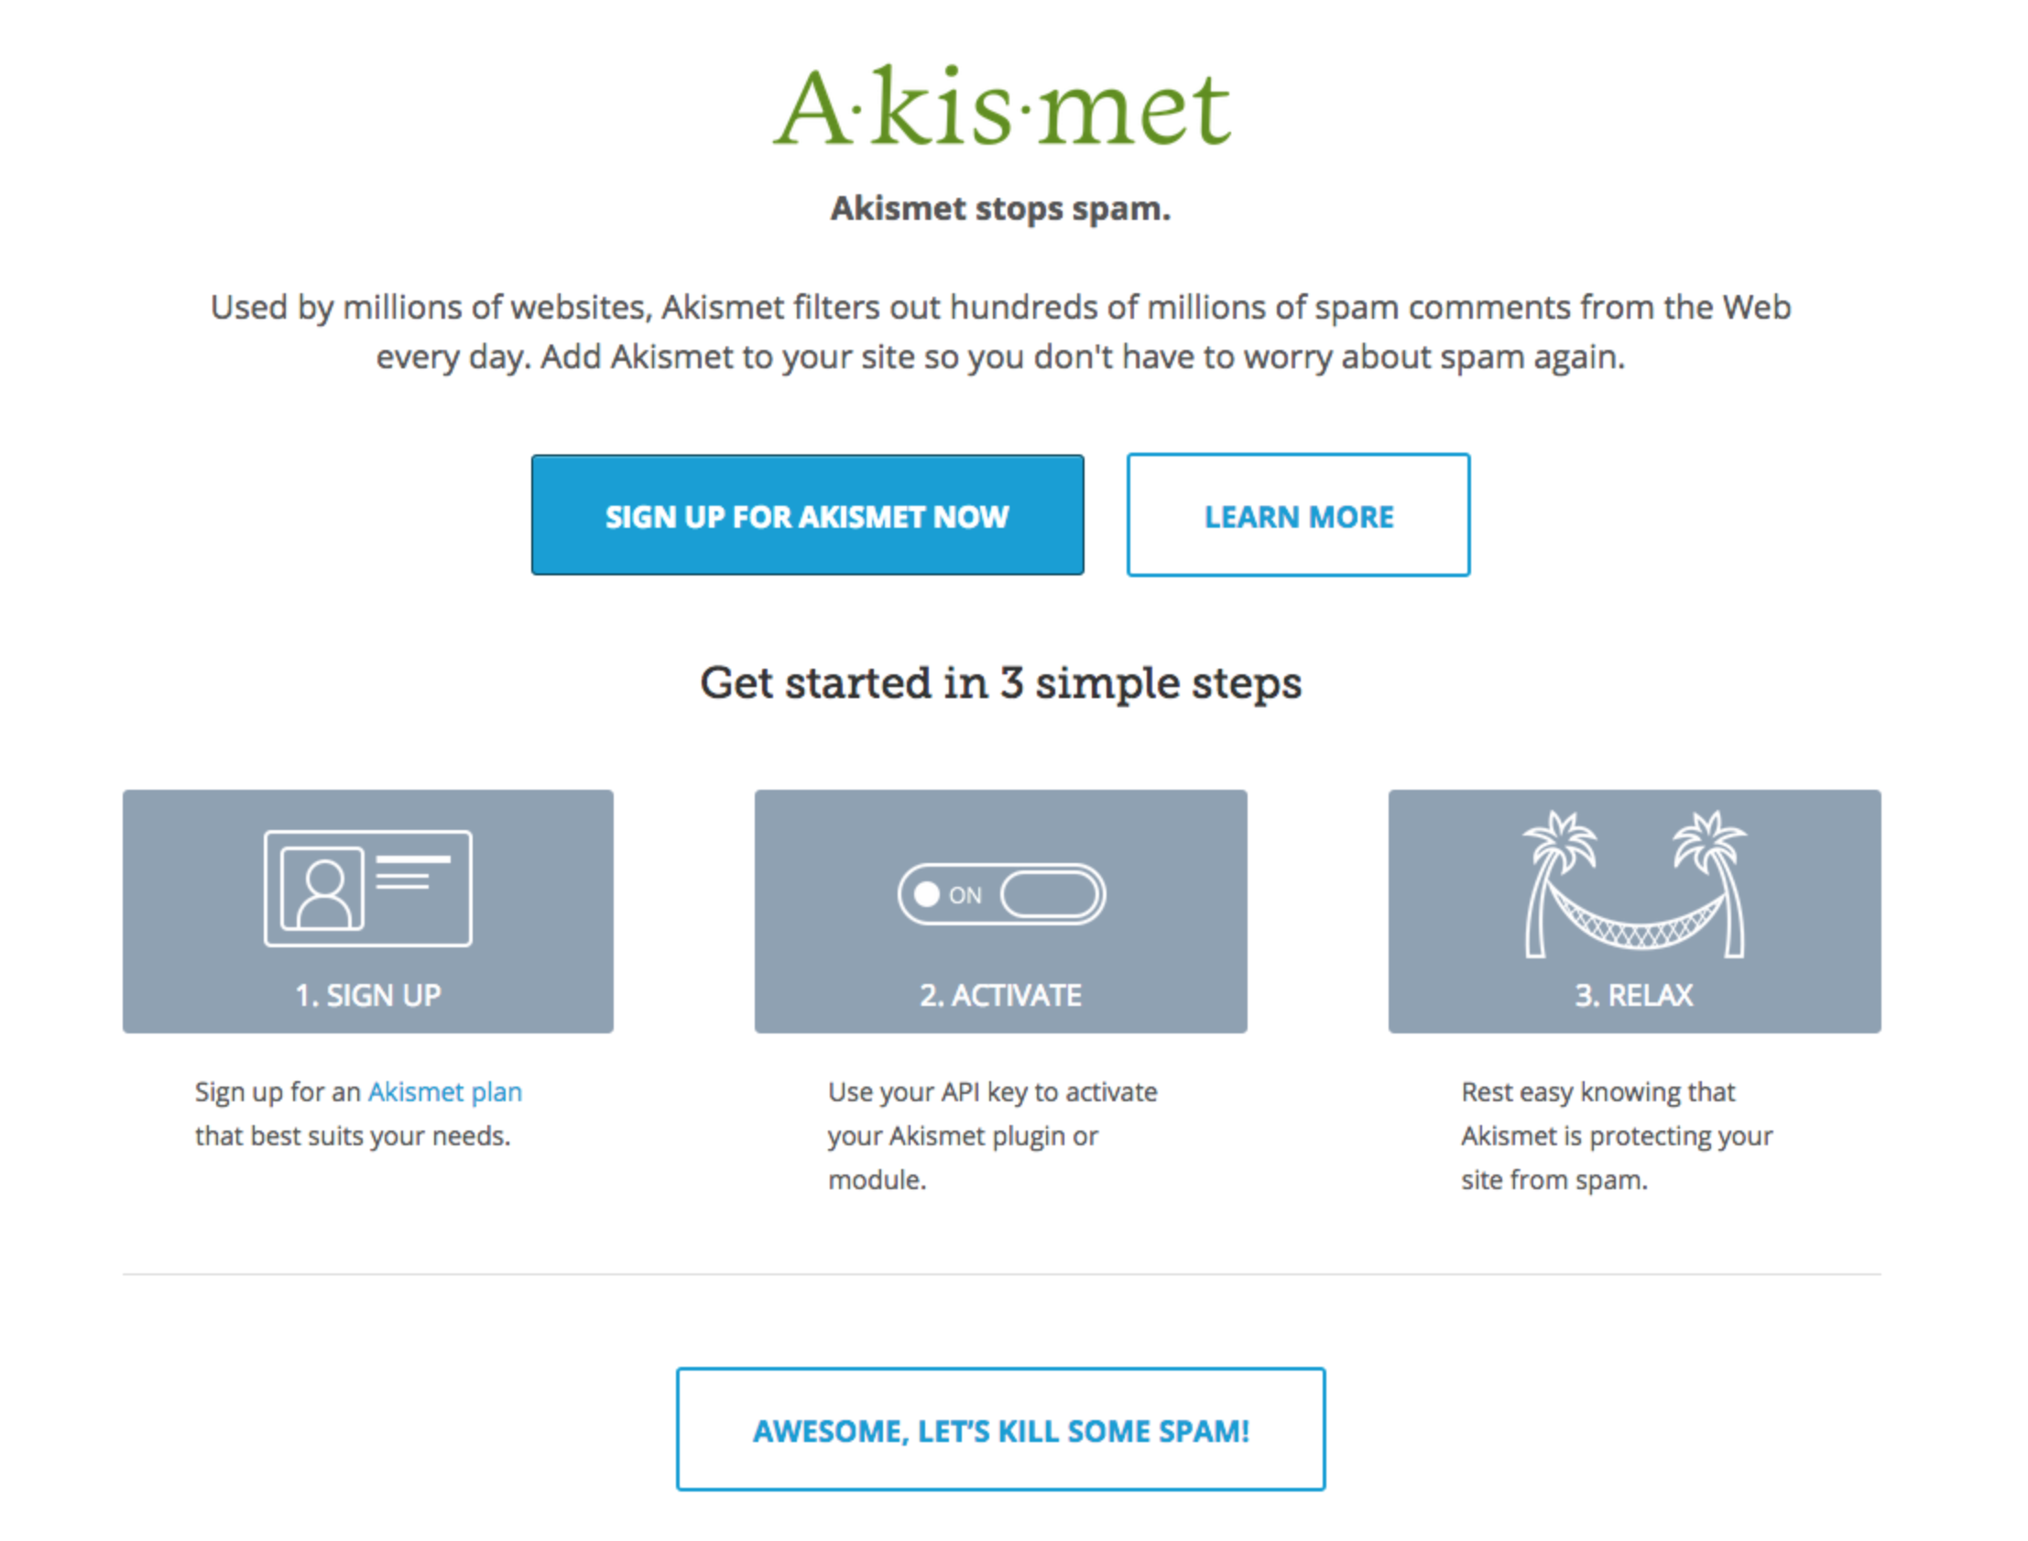Click the person avatar inside the ID card

pos(322,889)
